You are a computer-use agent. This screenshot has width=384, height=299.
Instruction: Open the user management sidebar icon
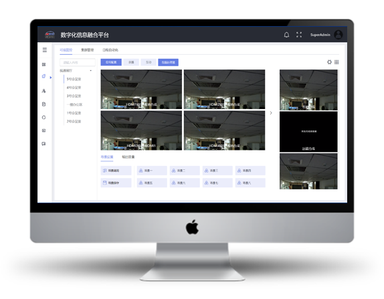(44, 91)
